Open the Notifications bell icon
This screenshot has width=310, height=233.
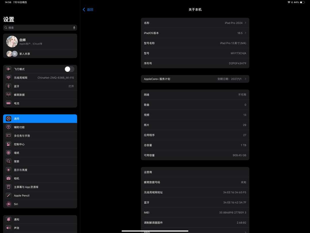(9, 219)
